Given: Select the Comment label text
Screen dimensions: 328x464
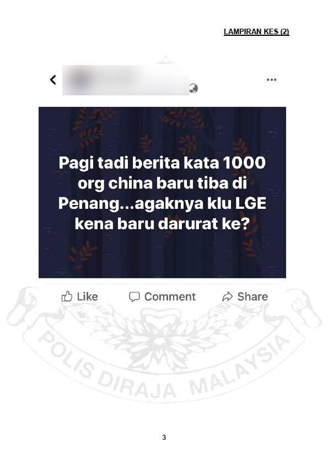Looking at the screenshot, I should 170,296.
